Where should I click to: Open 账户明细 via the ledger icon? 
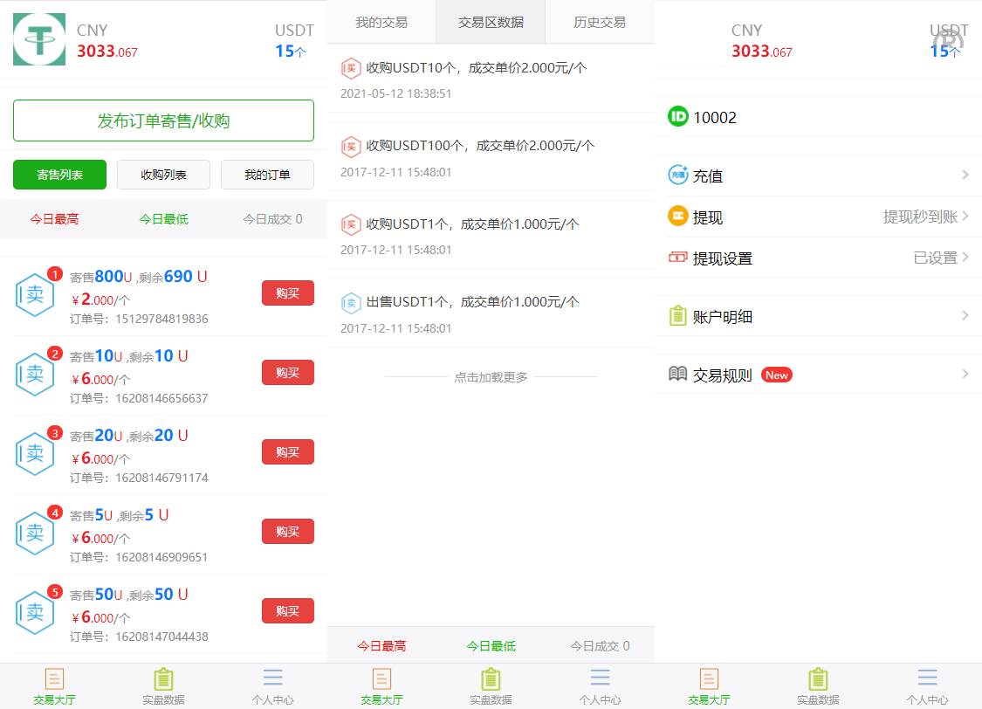click(x=678, y=315)
